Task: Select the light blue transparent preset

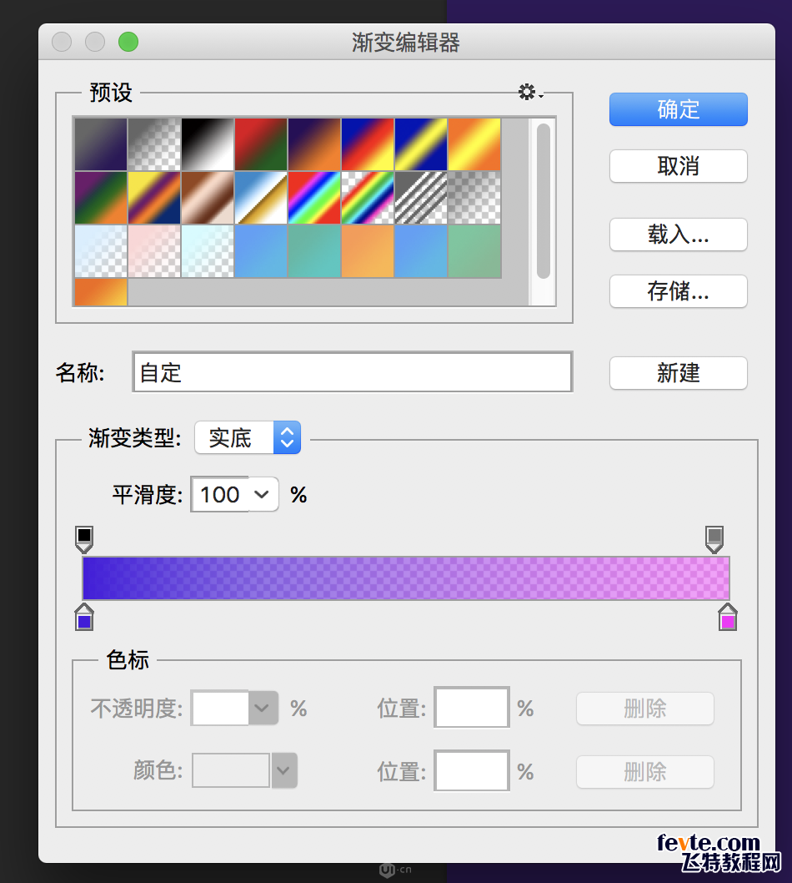Action: coord(101,251)
